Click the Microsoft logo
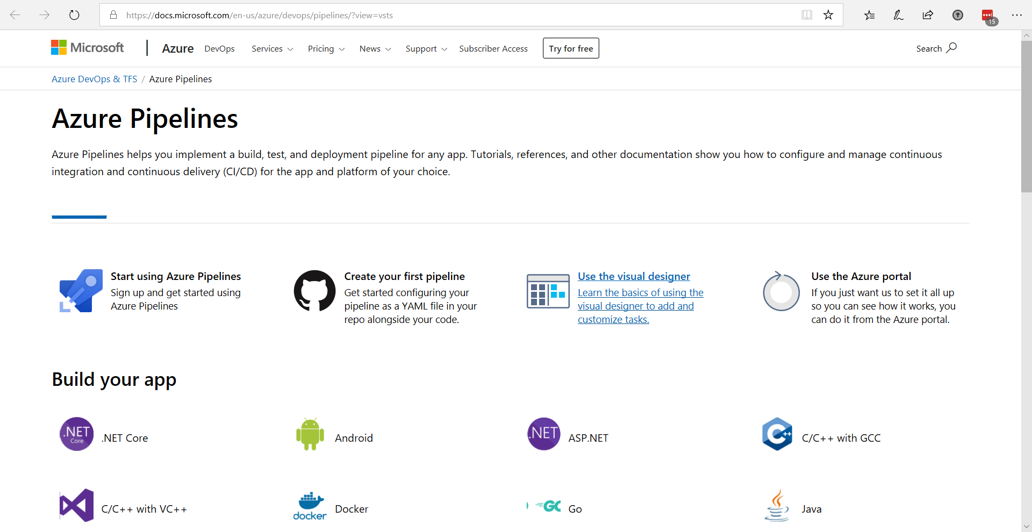This screenshot has height=532, width=1032. click(87, 48)
